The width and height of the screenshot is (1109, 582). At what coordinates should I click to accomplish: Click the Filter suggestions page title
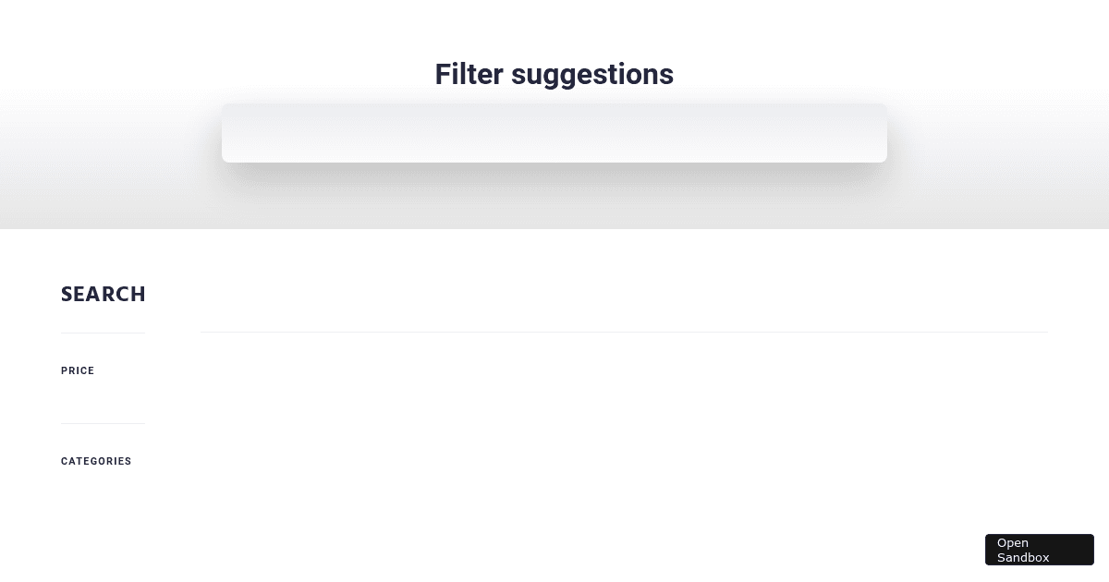coord(554,74)
